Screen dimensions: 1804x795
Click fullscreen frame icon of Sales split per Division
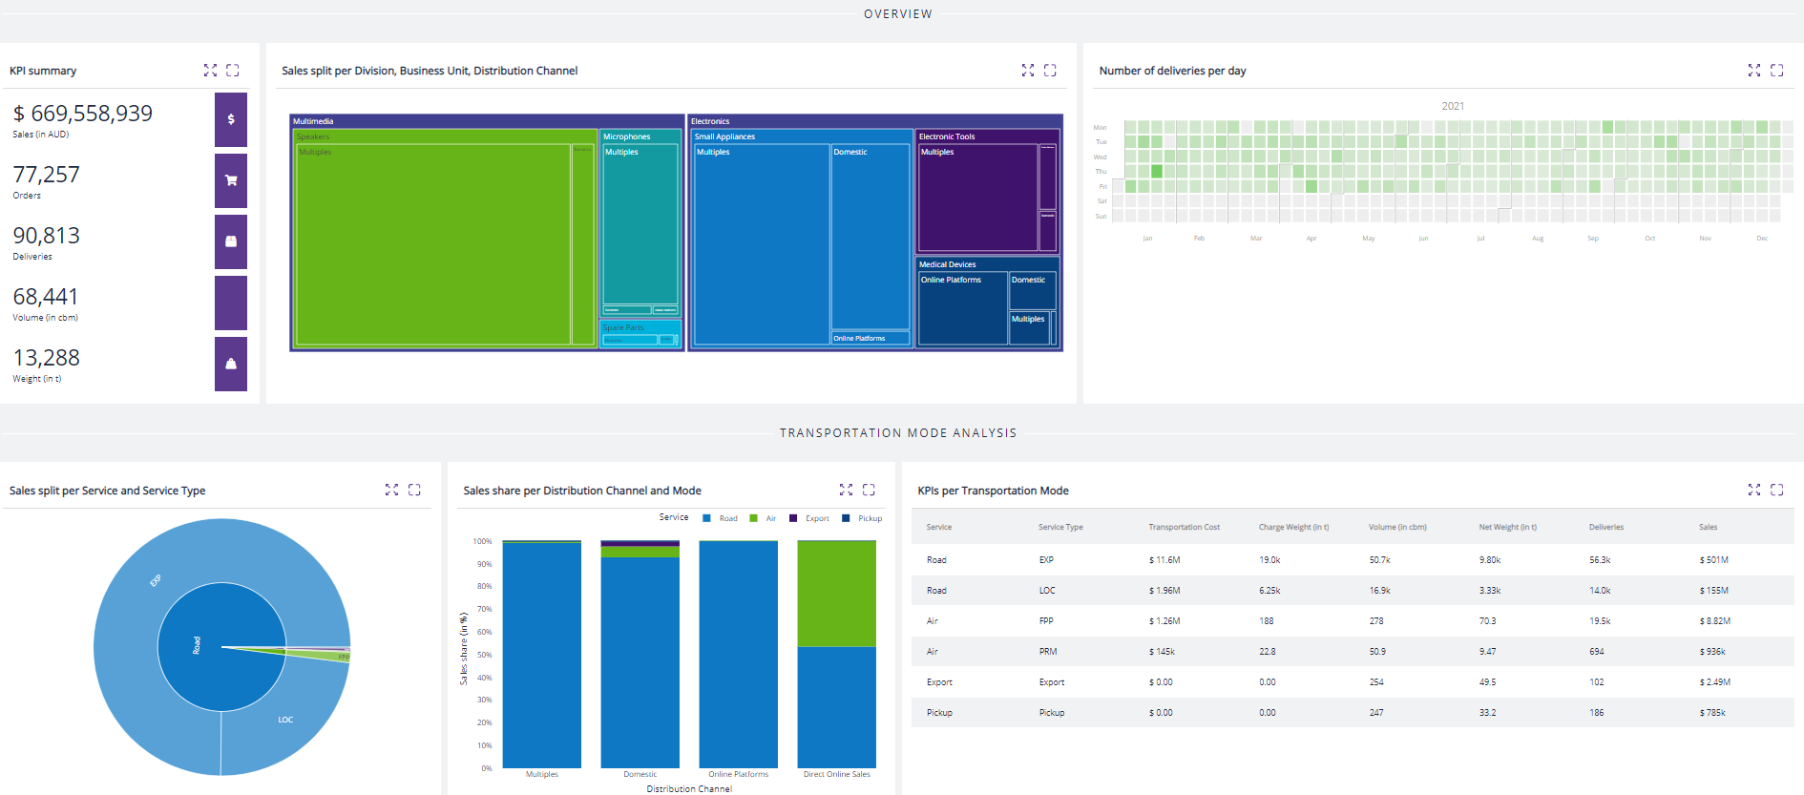pyautogui.click(x=1050, y=71)
